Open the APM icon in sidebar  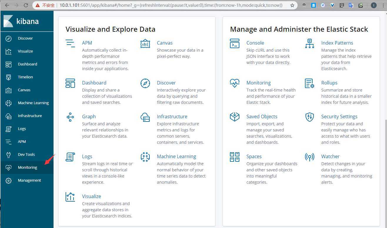click(9, 142)
